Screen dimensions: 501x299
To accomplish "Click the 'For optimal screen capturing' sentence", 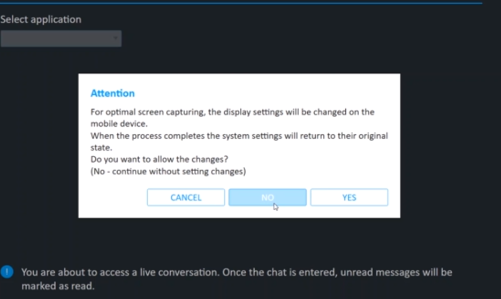I will pos(232,118).
